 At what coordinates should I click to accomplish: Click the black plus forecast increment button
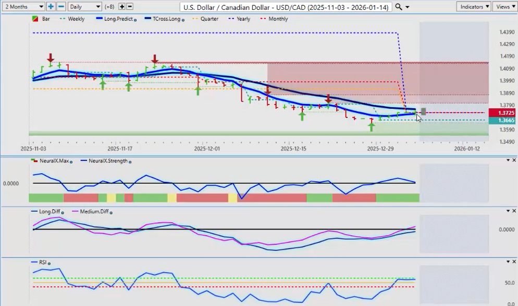point(122,7)
